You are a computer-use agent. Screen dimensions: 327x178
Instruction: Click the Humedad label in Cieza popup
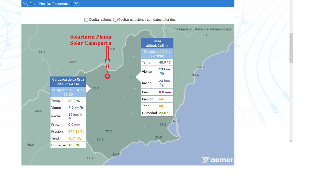click(x=149, y=113)
